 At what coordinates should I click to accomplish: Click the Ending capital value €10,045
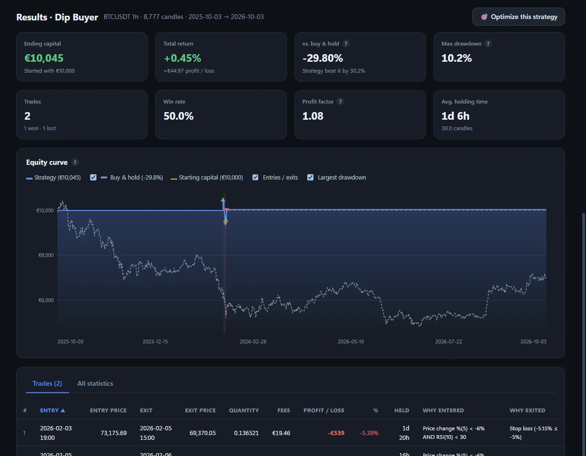pyautogui.click(x=44, y=58)
